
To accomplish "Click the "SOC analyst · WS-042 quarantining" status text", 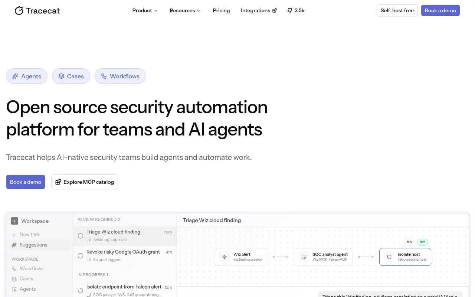I will pos(127,295).
